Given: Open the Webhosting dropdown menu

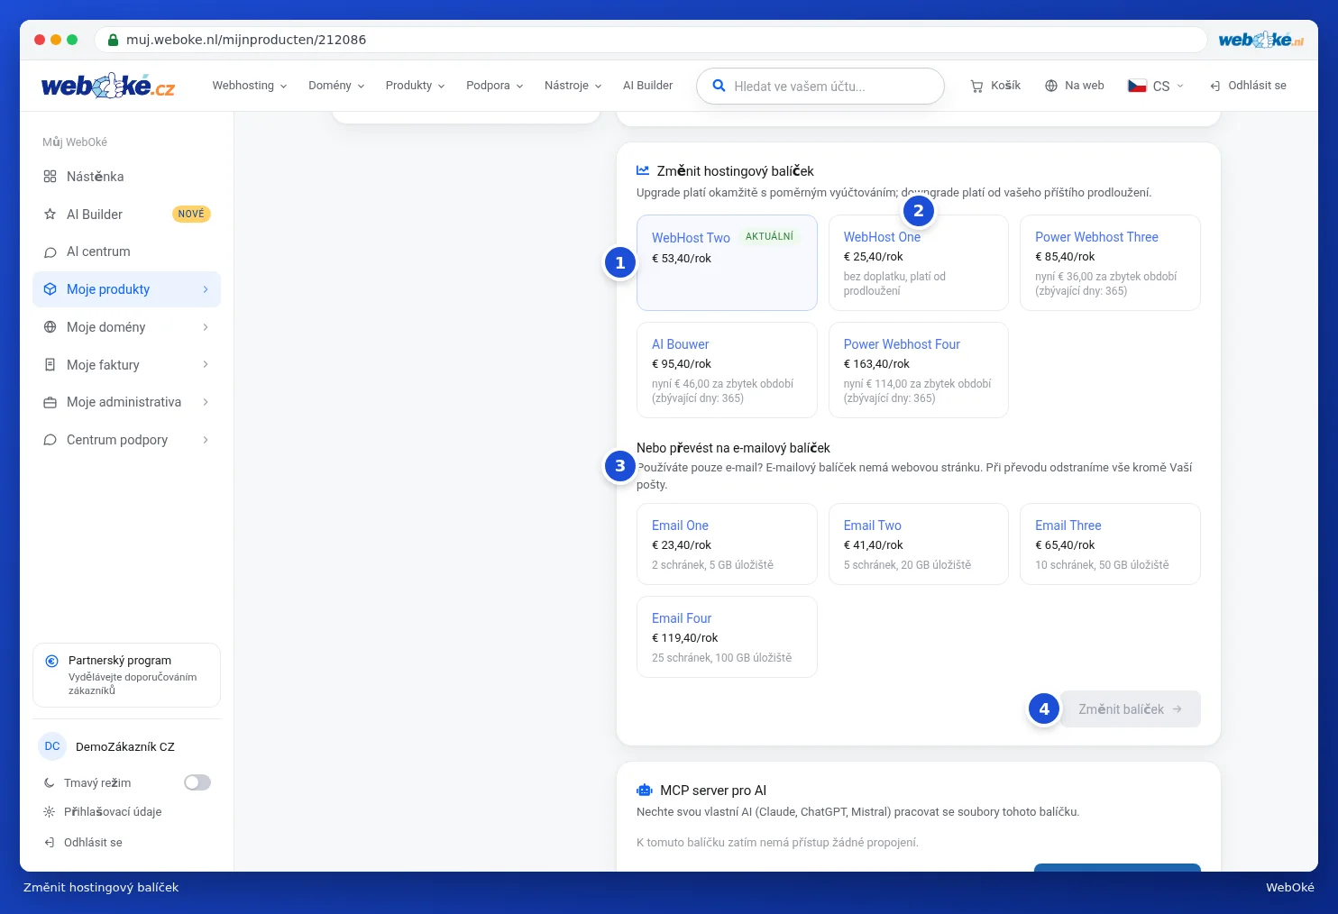Looking at the screenshot, I should (x=250, y=86).
